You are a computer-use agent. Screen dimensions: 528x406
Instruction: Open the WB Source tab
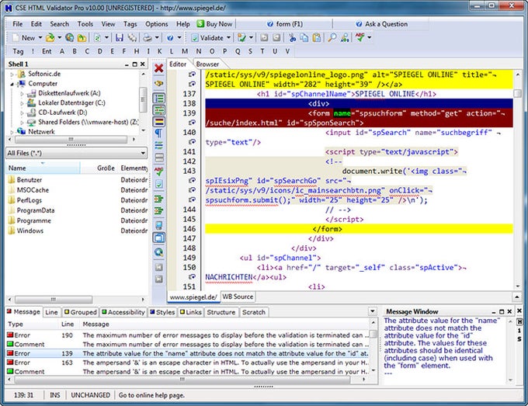(238, 297)
